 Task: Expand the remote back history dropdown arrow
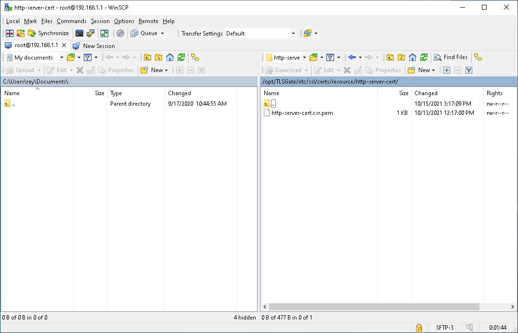pos(360,57)
